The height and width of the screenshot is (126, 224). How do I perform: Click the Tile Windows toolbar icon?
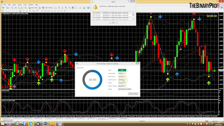tap(73, 8)
